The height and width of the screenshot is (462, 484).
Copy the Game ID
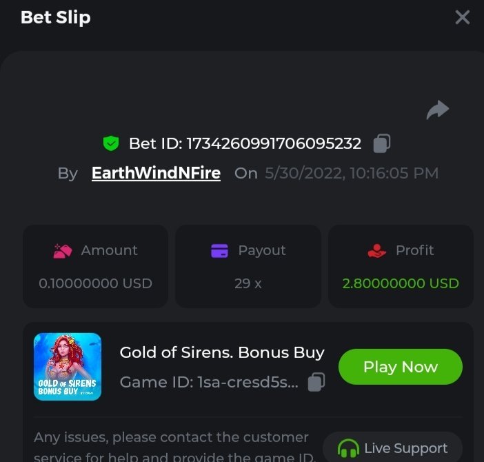click(x=316, y=382)
